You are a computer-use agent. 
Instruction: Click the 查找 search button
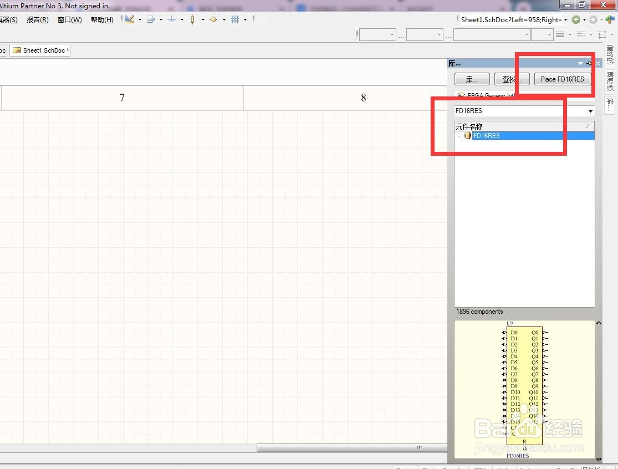[x=511, y=79]
